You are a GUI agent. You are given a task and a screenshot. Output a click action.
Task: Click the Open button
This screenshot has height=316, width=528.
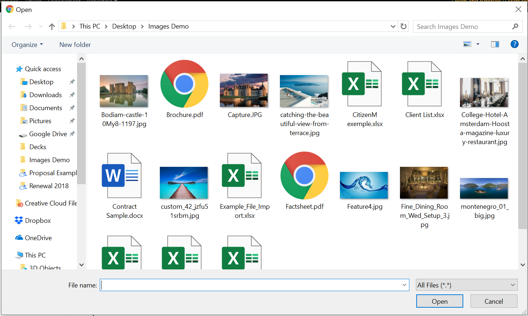(x=439, y=301)
